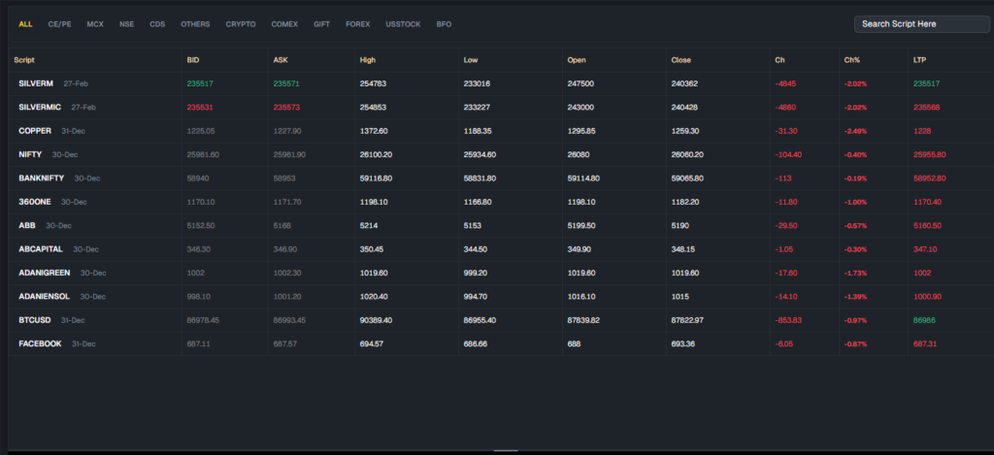Select the MCX market tab
Viewport: 994px width, 455px height.
pyautogui.click(x=95, y=24)
